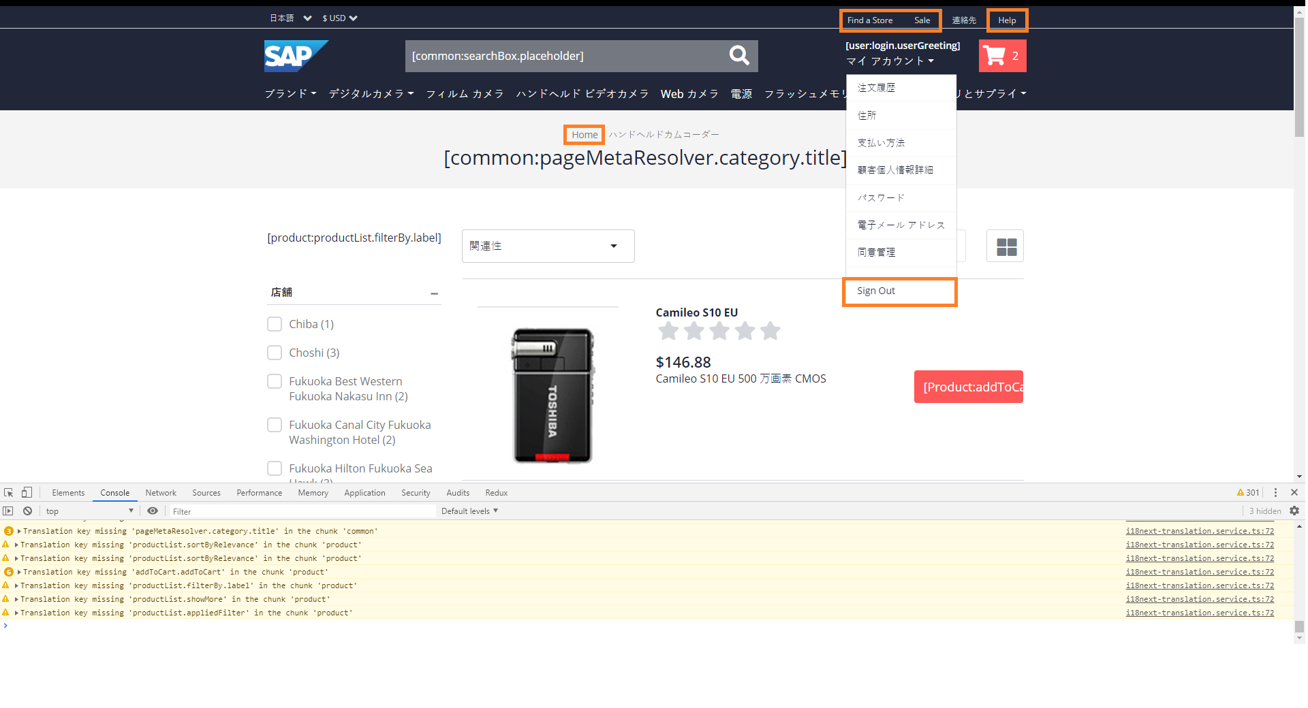Screen dimensions: 1308x708
Task: Switch to the Network tab
Action: coord(161,492)
